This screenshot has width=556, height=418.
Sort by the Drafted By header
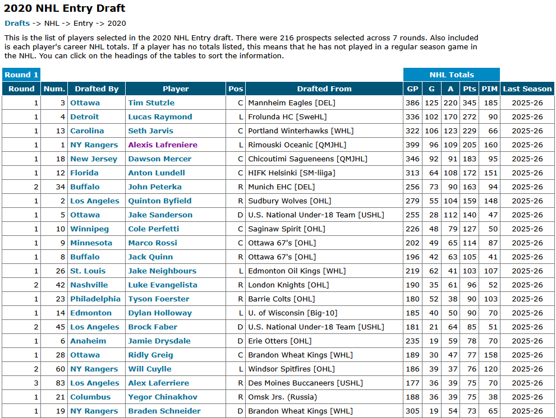tap(97, 89)
